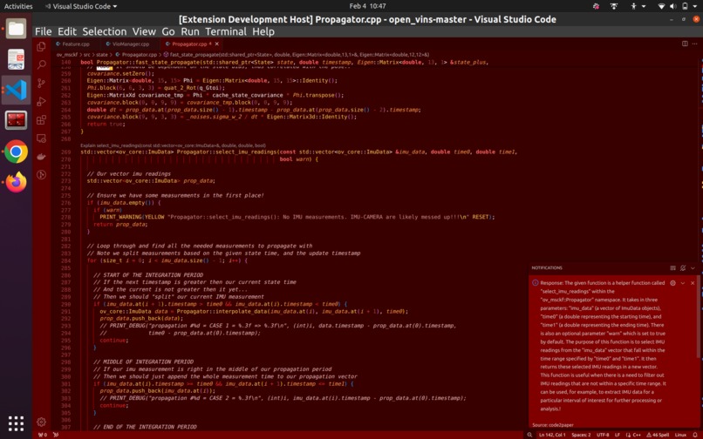Open the editor More Actions ellipsis
Viewport: 703px width, 439px height.
coord(694,44)
